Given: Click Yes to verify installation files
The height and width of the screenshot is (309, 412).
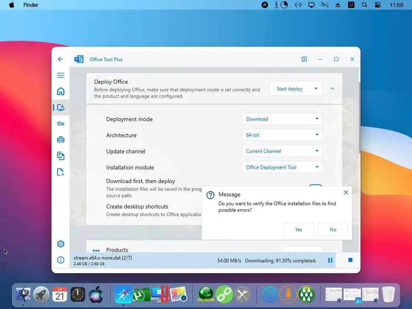Looking at the screenshot, I should [x=299, y=229].
